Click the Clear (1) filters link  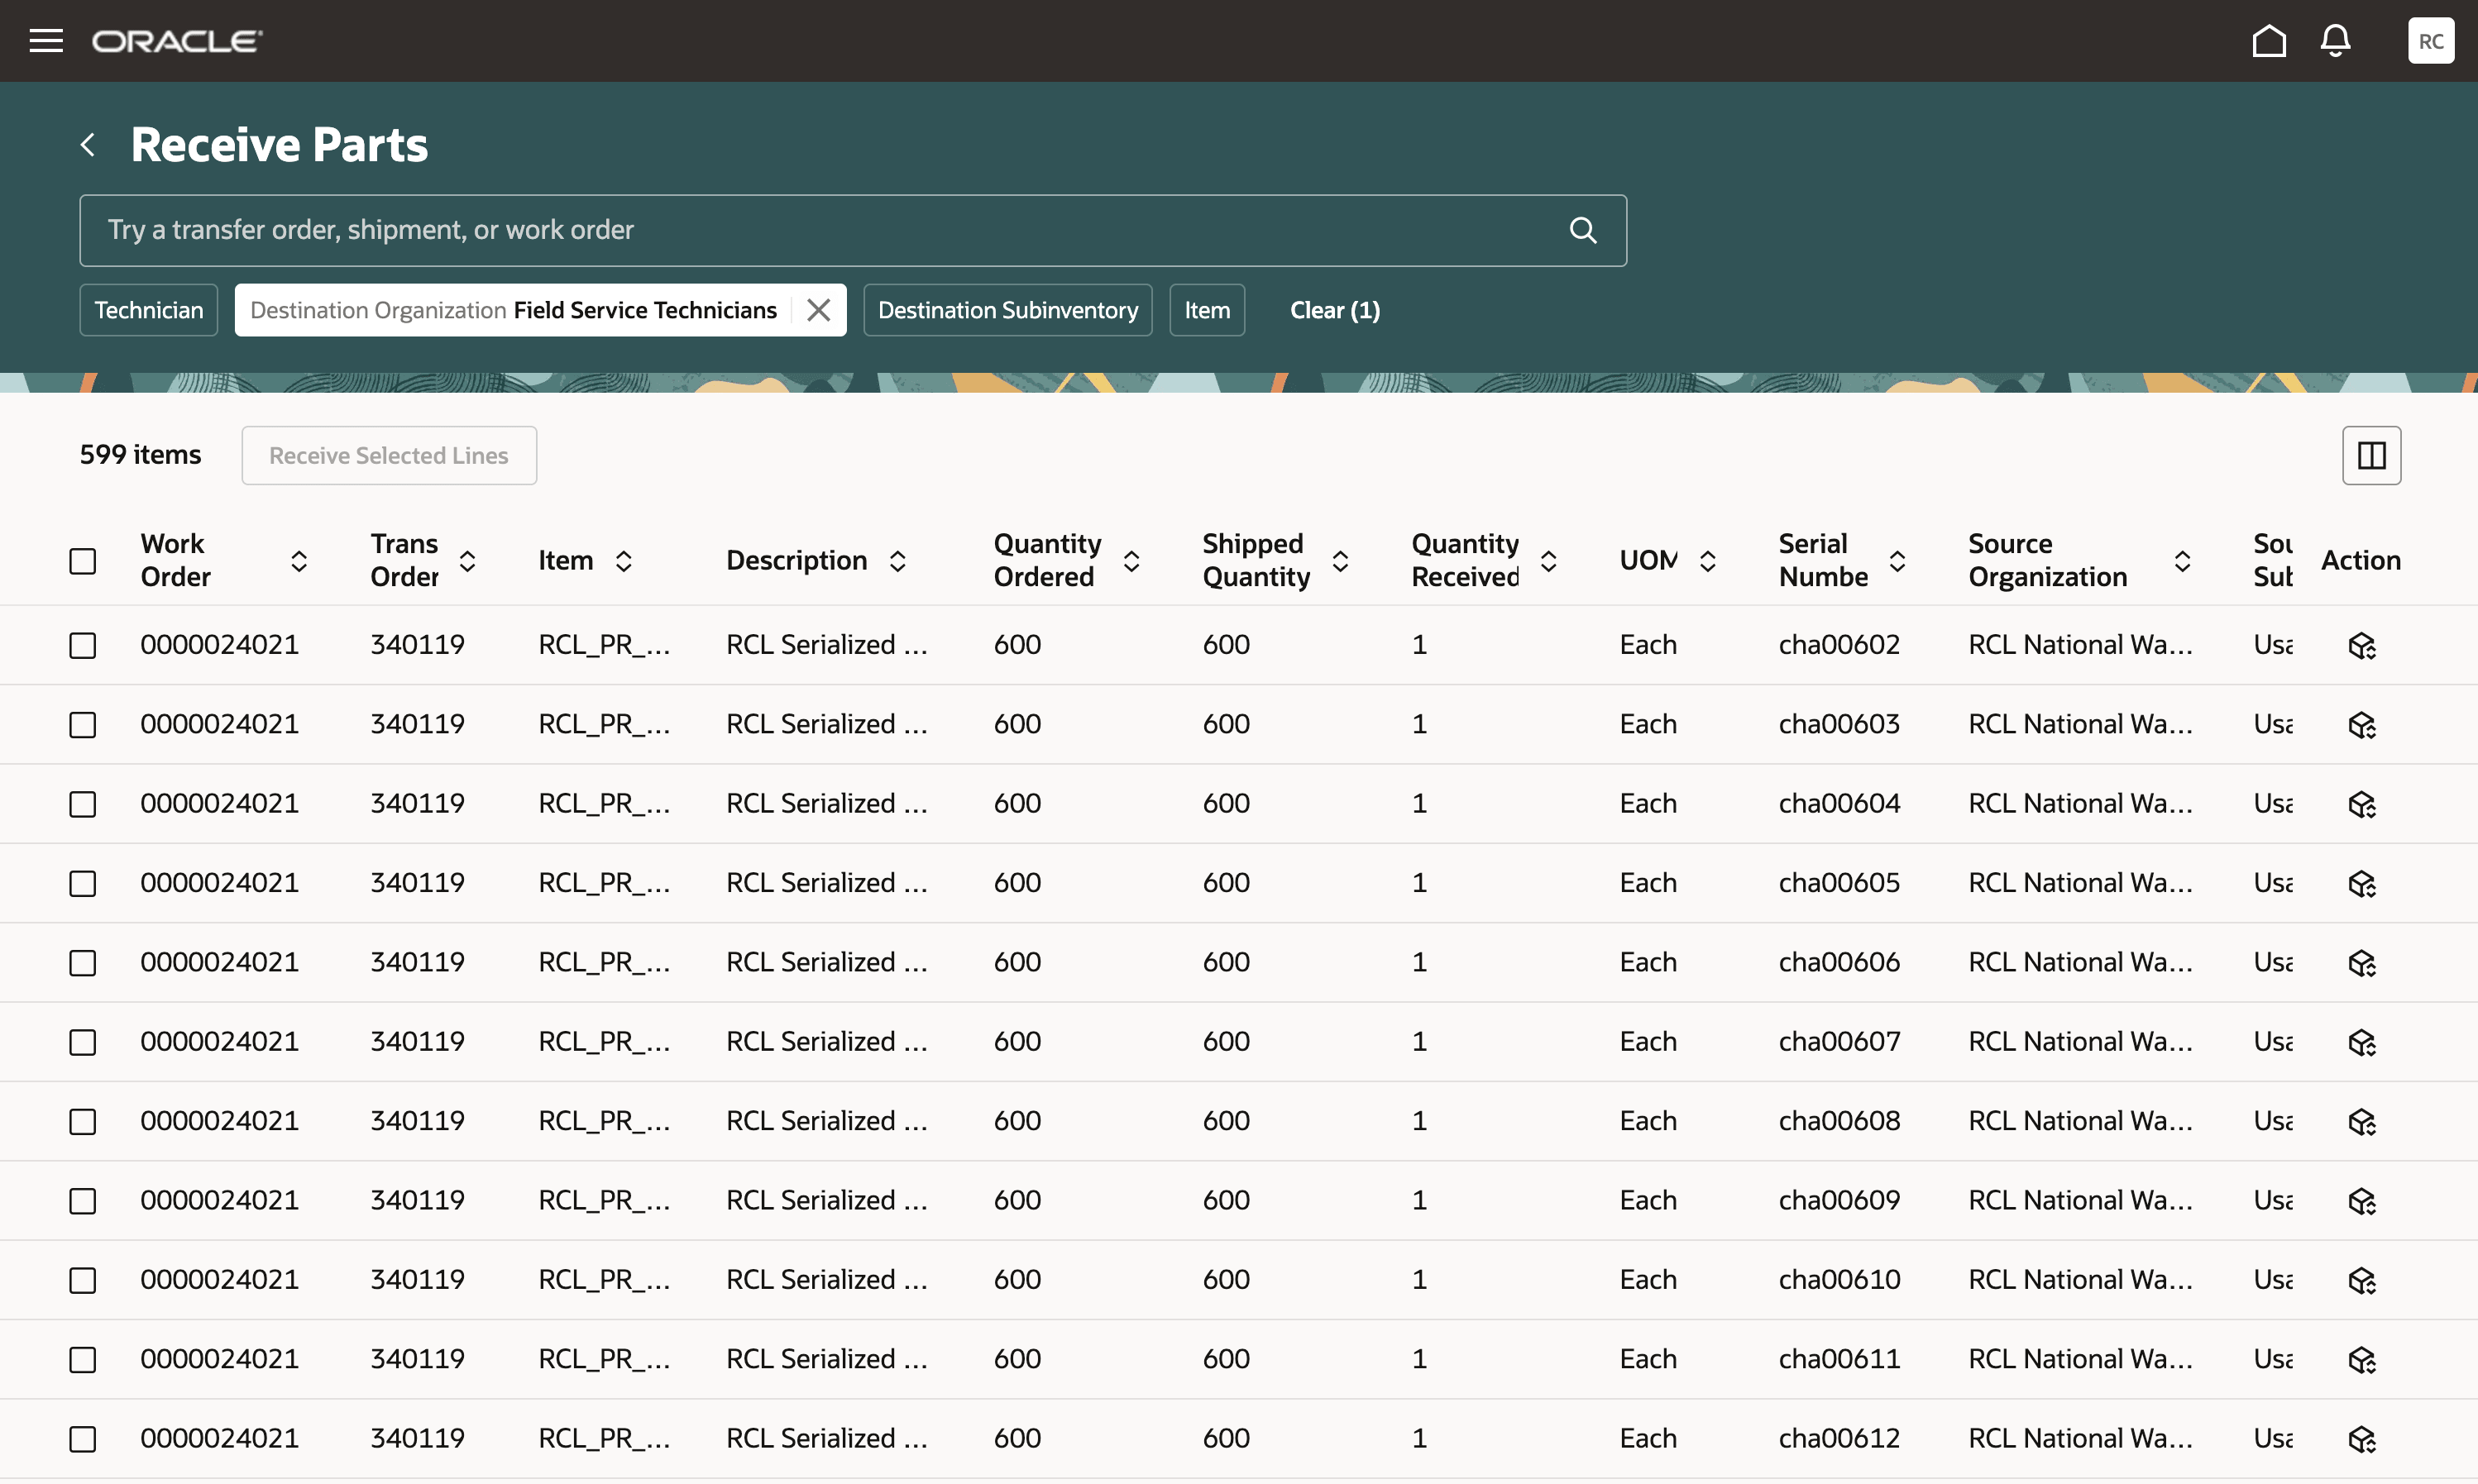(x=1335, y=310)
